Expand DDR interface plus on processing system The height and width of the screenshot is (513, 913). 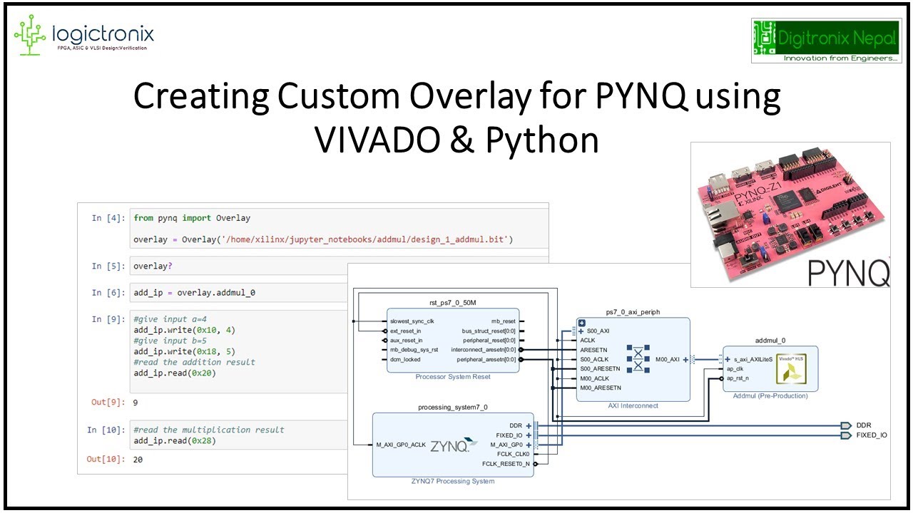point(529,425)
